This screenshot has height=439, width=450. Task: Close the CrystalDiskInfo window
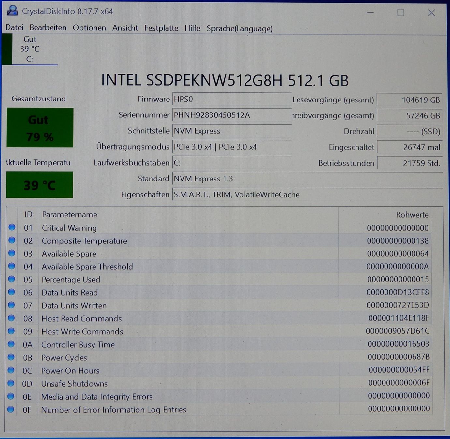tap(431, 13)
